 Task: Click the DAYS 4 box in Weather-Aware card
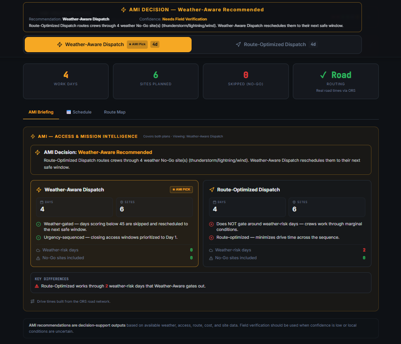(x=74, y=207)
